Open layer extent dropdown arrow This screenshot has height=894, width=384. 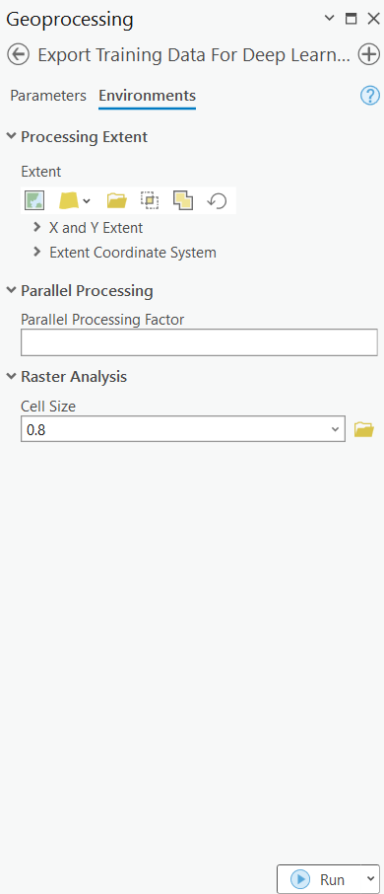(87, 200)
